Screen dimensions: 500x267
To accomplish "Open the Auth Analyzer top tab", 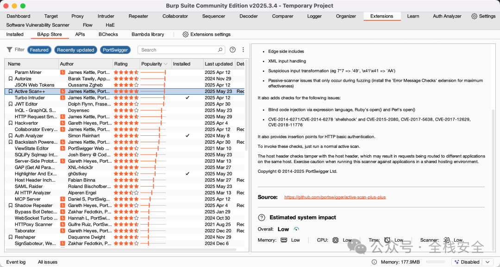I will coord(447,16).
